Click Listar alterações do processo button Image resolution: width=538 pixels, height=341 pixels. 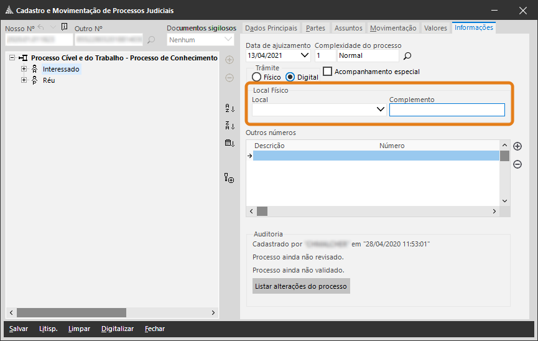point(301,286)
